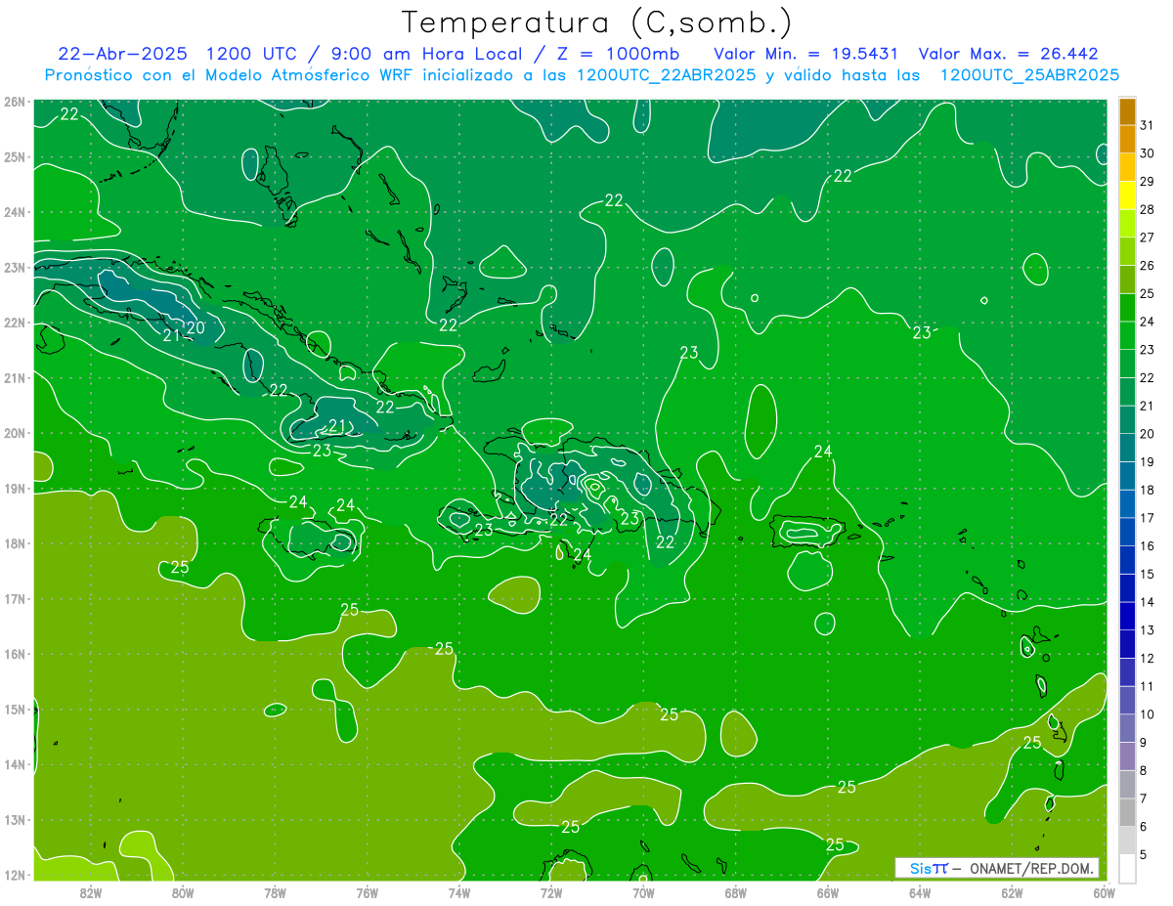The height and width of the screenshot is (906, 1173).
Task: Click the legend value 31 label
Action: click(x=1147, y=125)
